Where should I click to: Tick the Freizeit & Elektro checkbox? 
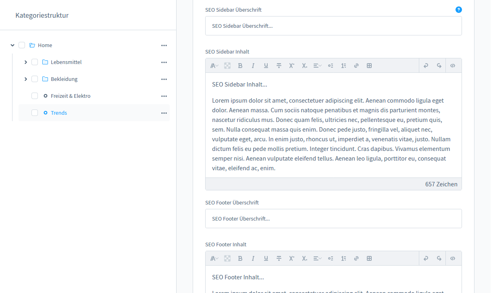[x=35, y=96]
